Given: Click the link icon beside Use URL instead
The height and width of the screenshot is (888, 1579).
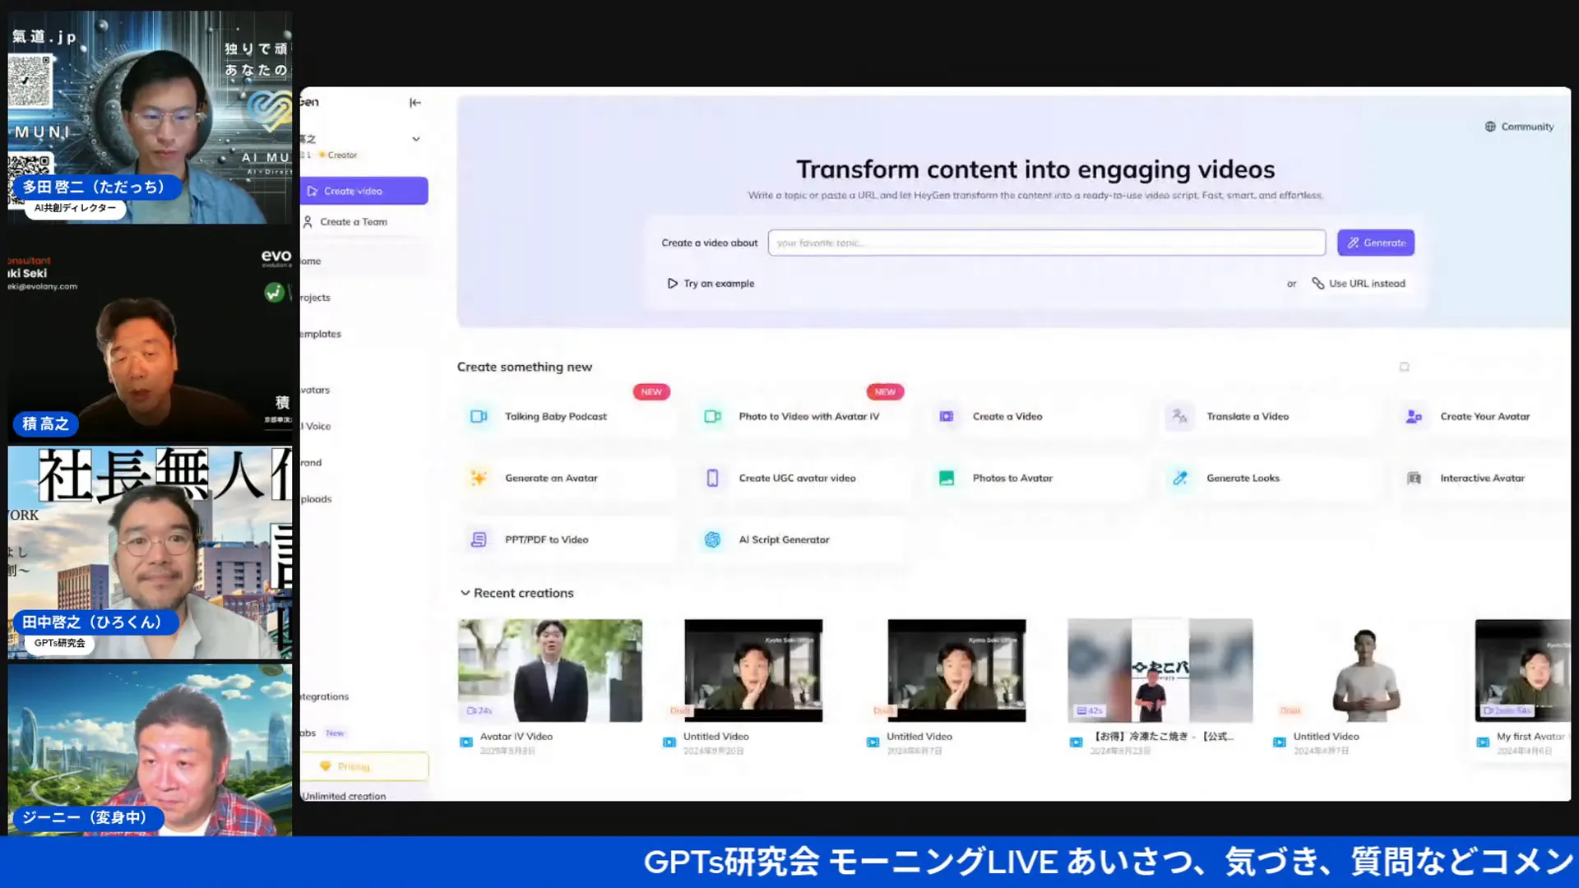Looking at the screenshot, I should [x=1317, y=284].
